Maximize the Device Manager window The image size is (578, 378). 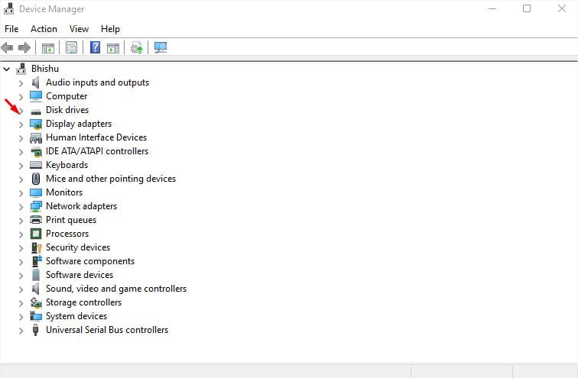click(527, 8)
